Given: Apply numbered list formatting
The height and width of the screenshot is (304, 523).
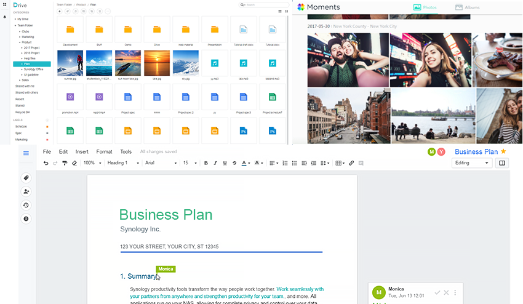Looking at the screenshot, I should [x=285, y=163].
